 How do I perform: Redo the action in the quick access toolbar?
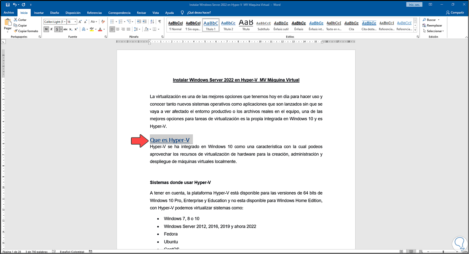point(23,5)
